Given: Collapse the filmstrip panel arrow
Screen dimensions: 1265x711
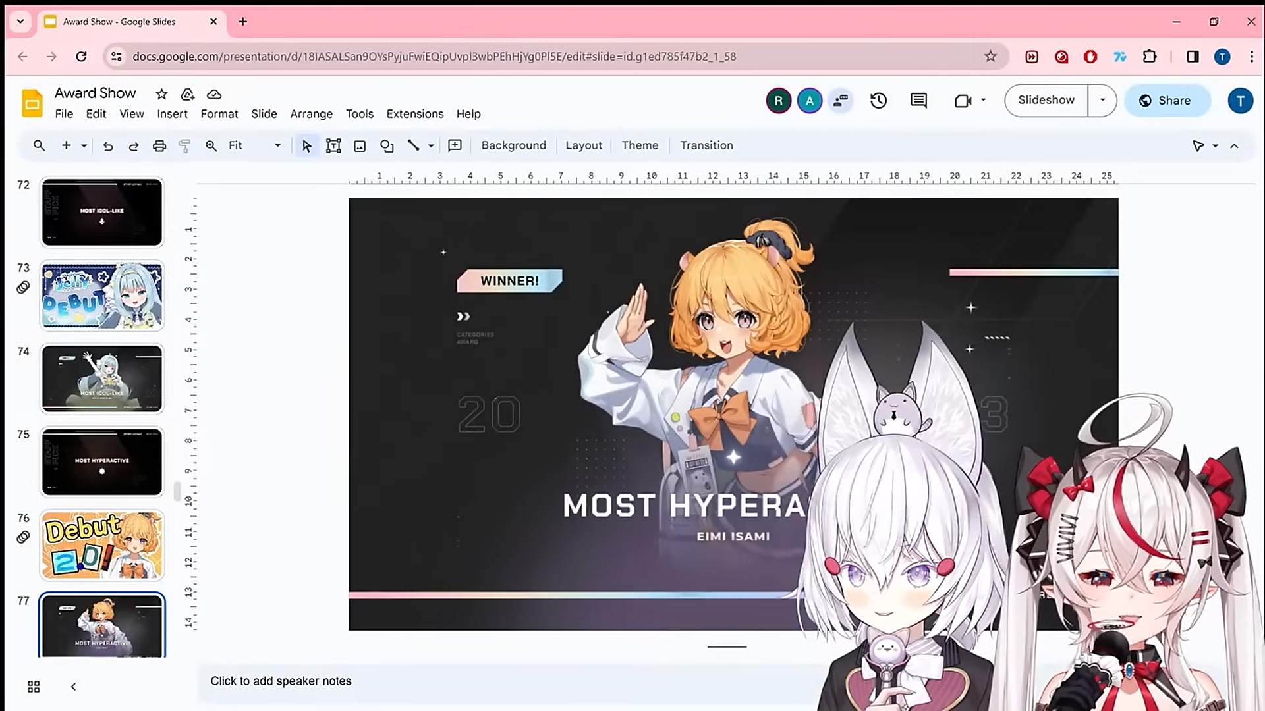Looking at the screenshot, I should coord(73,687).
